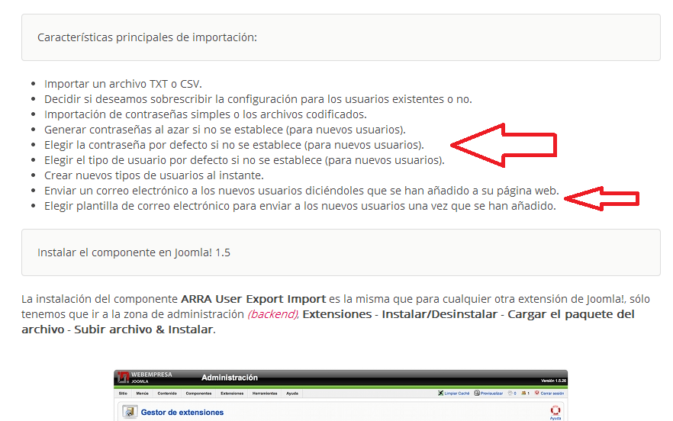Click the Versión 1.5.26 label
The image size is (673, 421).
point(554,381)
